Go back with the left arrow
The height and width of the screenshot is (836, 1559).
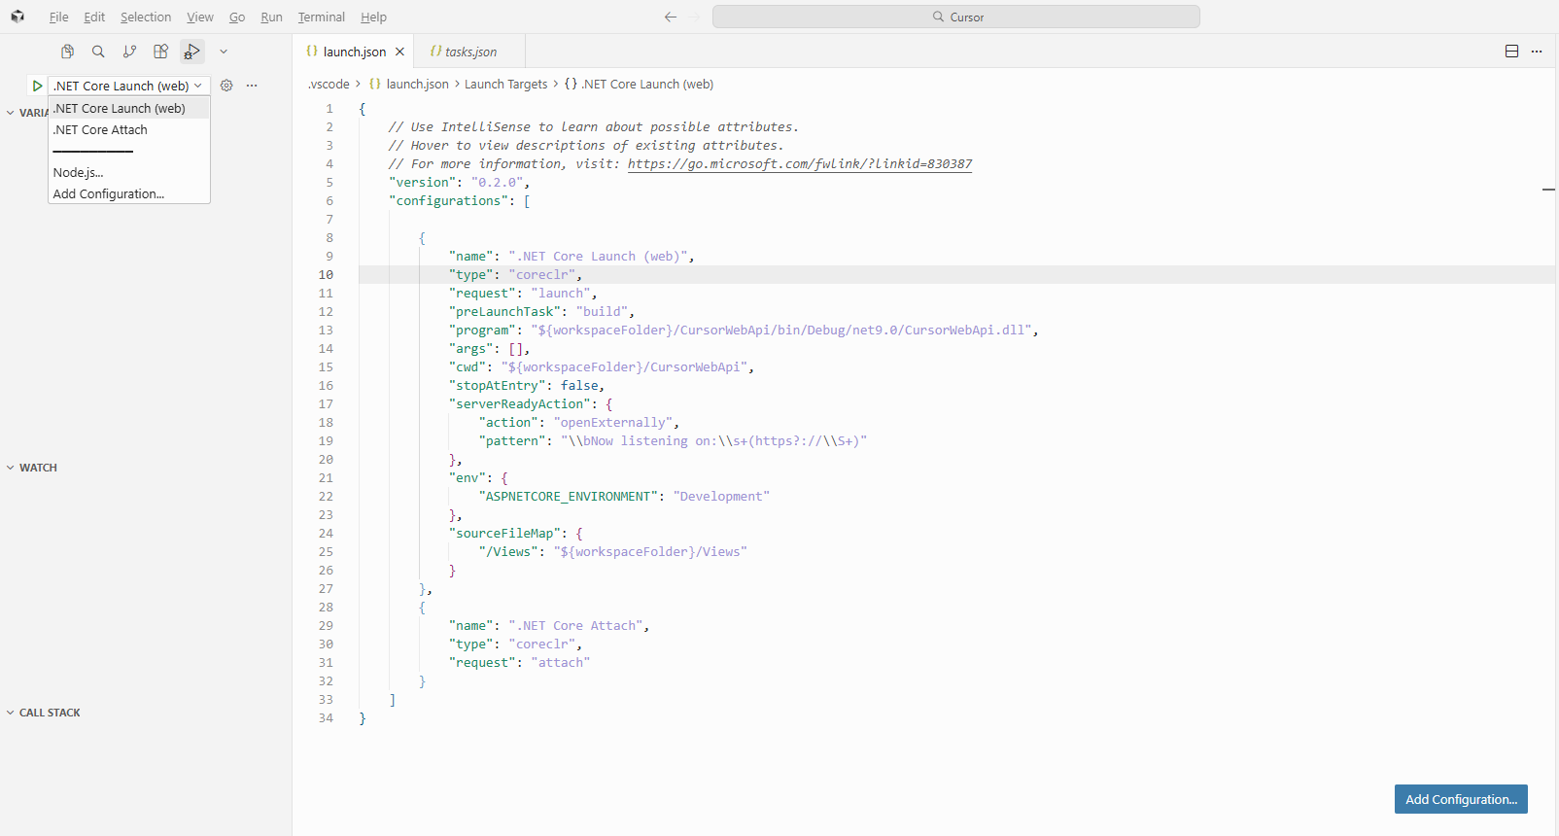click(x=670, y=17)
